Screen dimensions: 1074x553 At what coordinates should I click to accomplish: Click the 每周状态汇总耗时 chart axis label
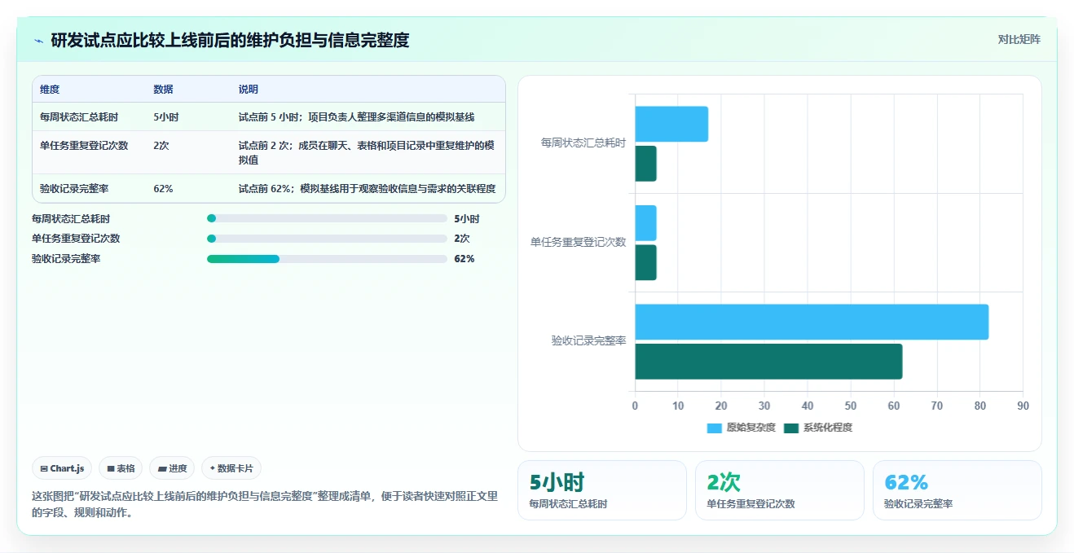(x=583, y=143)
